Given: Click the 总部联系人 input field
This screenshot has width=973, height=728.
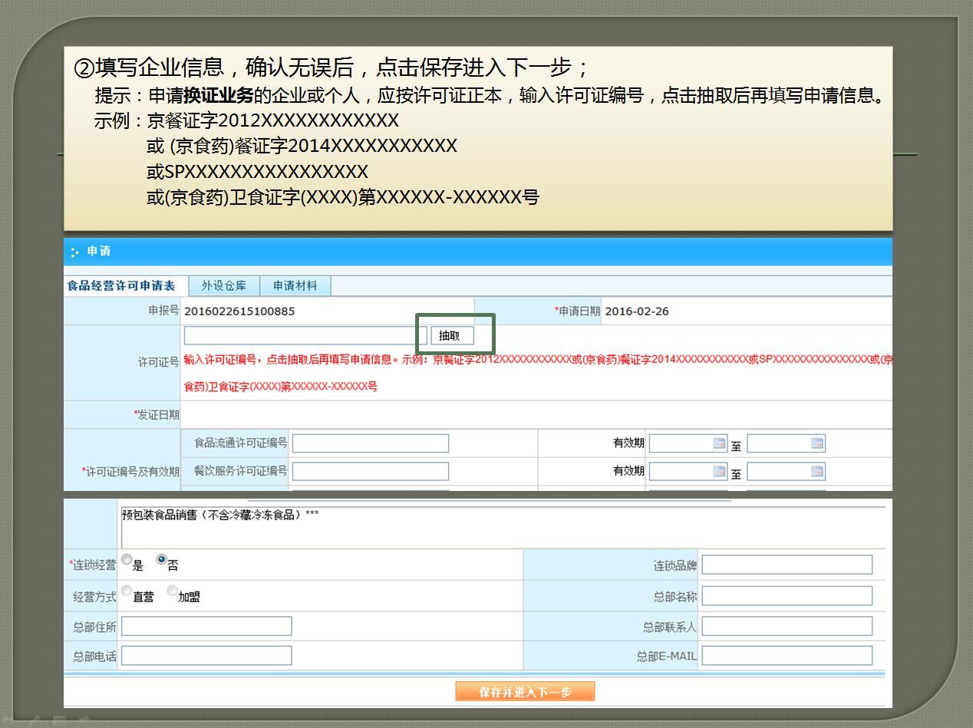Looking at the screenshot, I should tap(787, 626).
